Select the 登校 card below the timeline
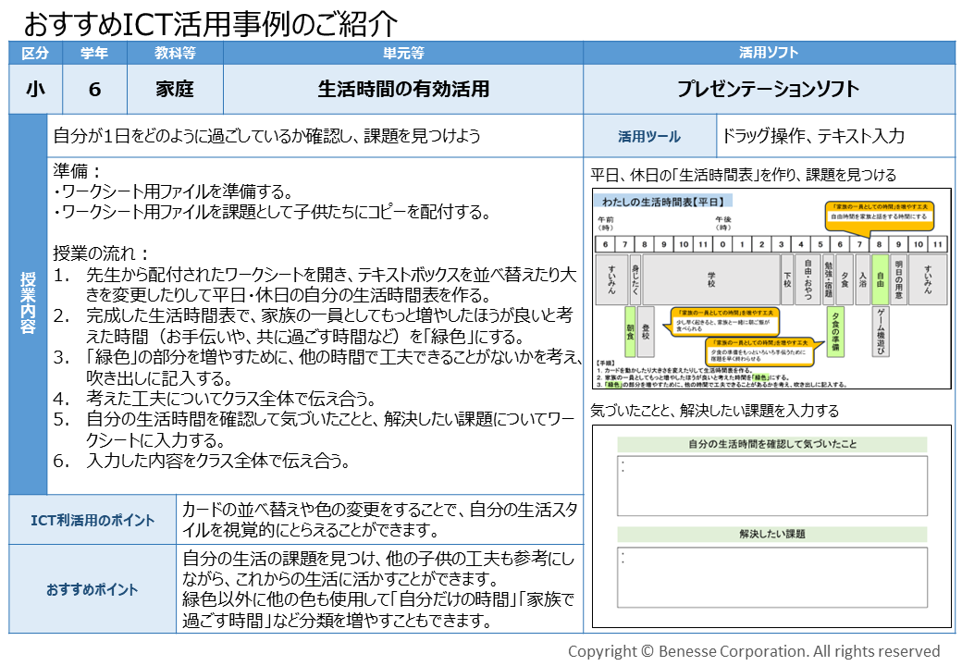This screenshot has width=962, height=666. pos(647,328)
